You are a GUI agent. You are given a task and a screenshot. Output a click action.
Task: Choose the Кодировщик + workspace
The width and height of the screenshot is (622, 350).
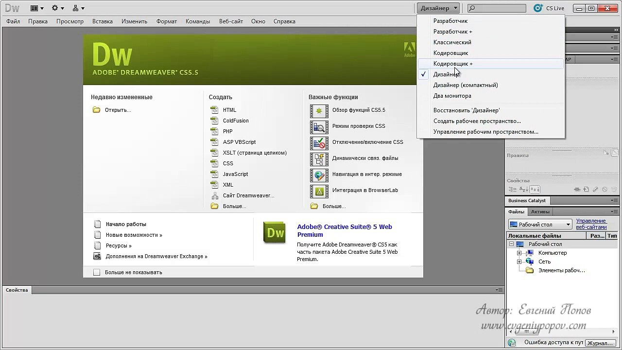pyautogui.click(x=491, y=64)
